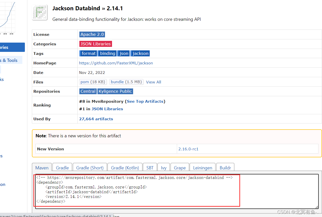Click the HomePage row label
This screenshot has height=217, width=322.
tap(45, 63)
